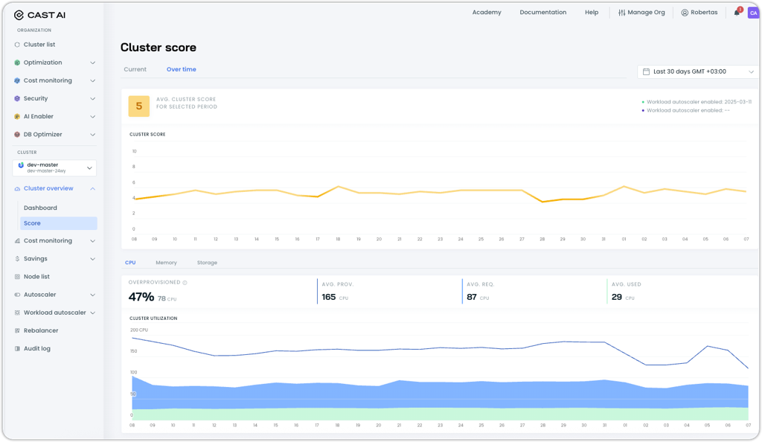This screenshot has width=762, height=442.
Task: Click the Workload autoscaler icon
Action: click(x=17, y=313)
